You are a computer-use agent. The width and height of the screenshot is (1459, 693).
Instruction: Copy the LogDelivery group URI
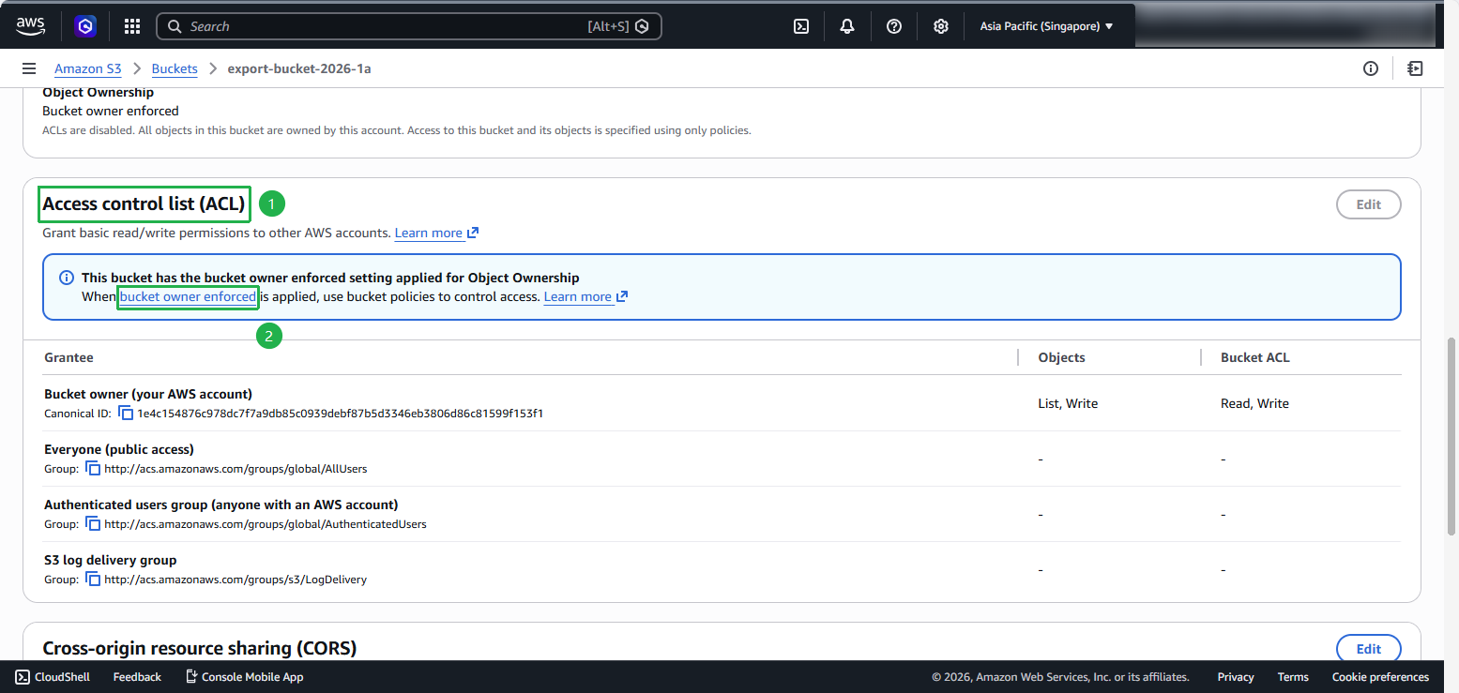[x=93, y=579]
